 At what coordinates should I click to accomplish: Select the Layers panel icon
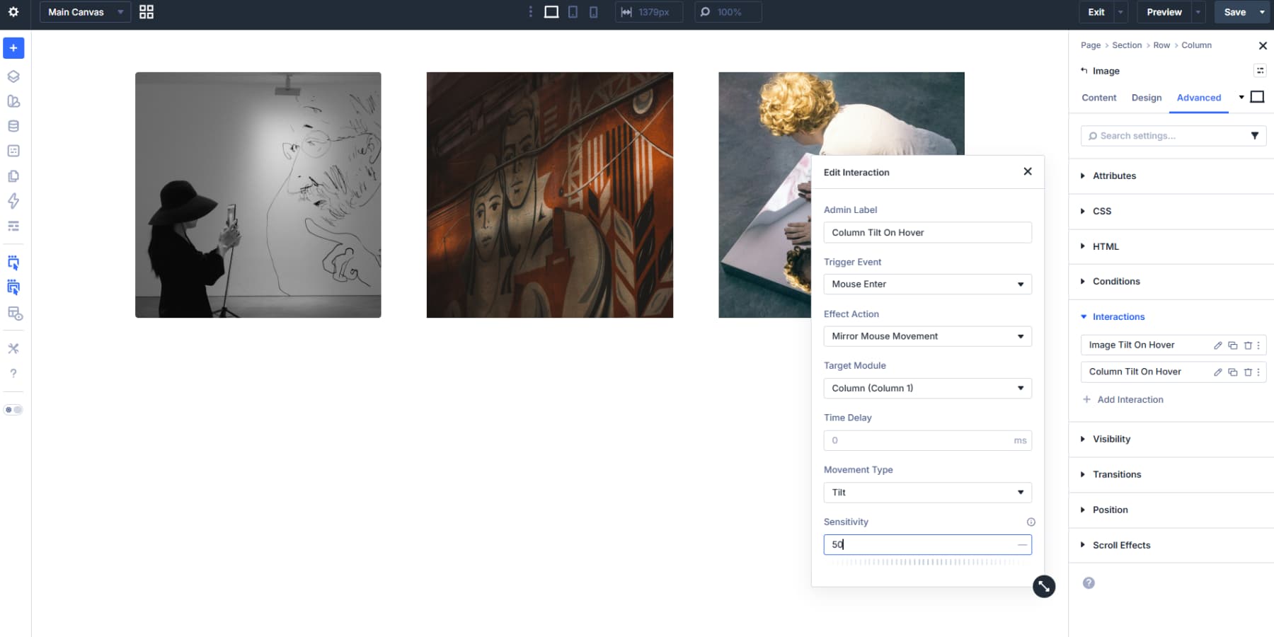click(13, 76)
